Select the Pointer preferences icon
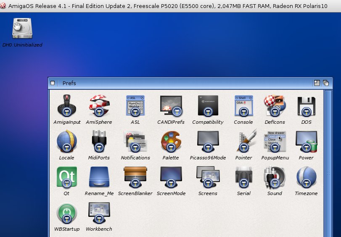 [x=246, y=140]
